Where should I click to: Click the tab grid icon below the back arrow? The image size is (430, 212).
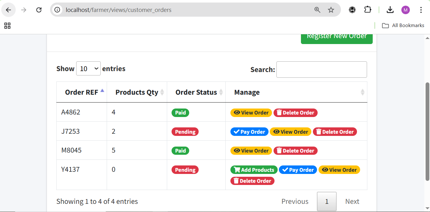pyautogui.click(x=7, y=26)
